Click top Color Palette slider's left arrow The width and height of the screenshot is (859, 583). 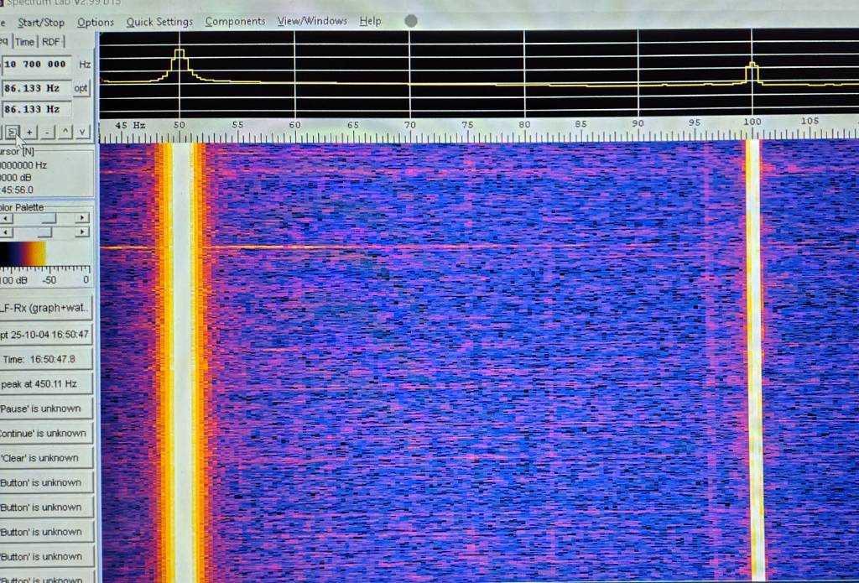point(4,218)
